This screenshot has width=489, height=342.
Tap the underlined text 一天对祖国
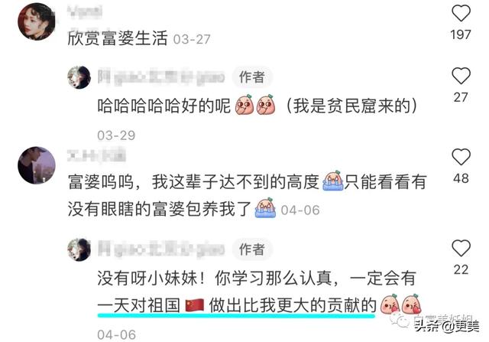coord(139,305)
